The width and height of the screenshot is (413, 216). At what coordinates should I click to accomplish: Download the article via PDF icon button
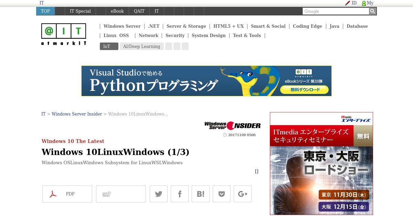click(x=67, y=194)
